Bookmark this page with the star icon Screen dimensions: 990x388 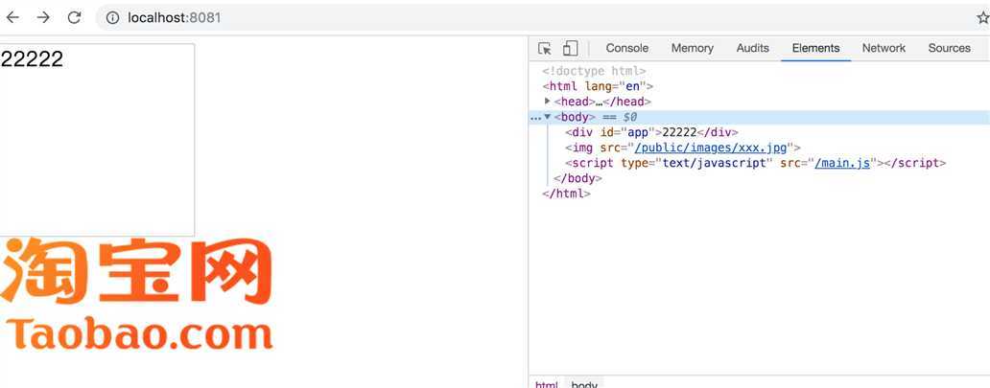tap(983, 17)
